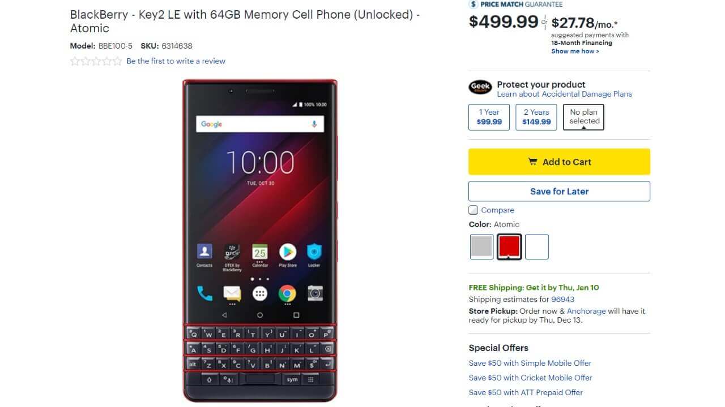This screenshot has width=725, height=407.
Task: Open Show me how financing details
Action: tap(575, 51)
